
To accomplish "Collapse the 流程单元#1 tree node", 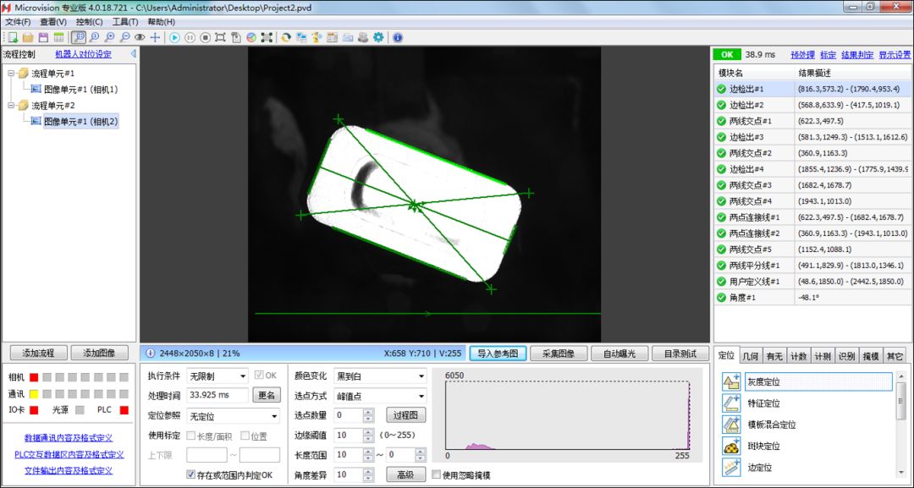I will click(x=11, y=74).
